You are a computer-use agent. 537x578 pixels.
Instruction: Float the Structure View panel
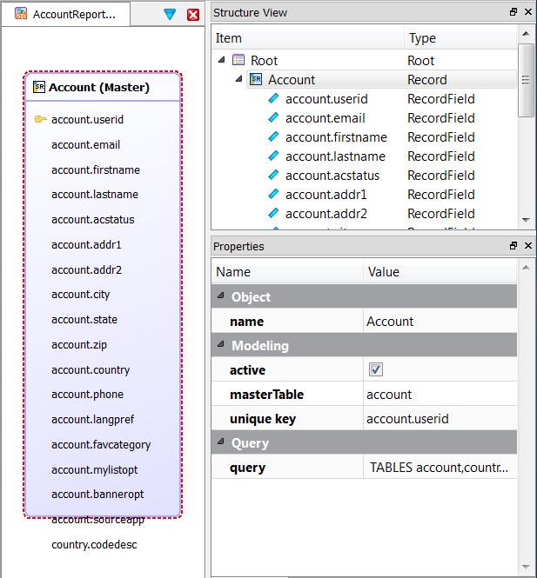(514, 13)
